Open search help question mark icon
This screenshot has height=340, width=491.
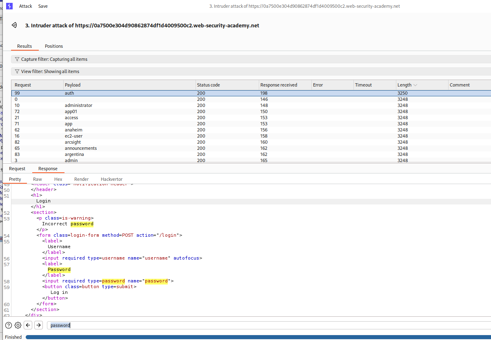pyautogui.click(x=9, y=325)
